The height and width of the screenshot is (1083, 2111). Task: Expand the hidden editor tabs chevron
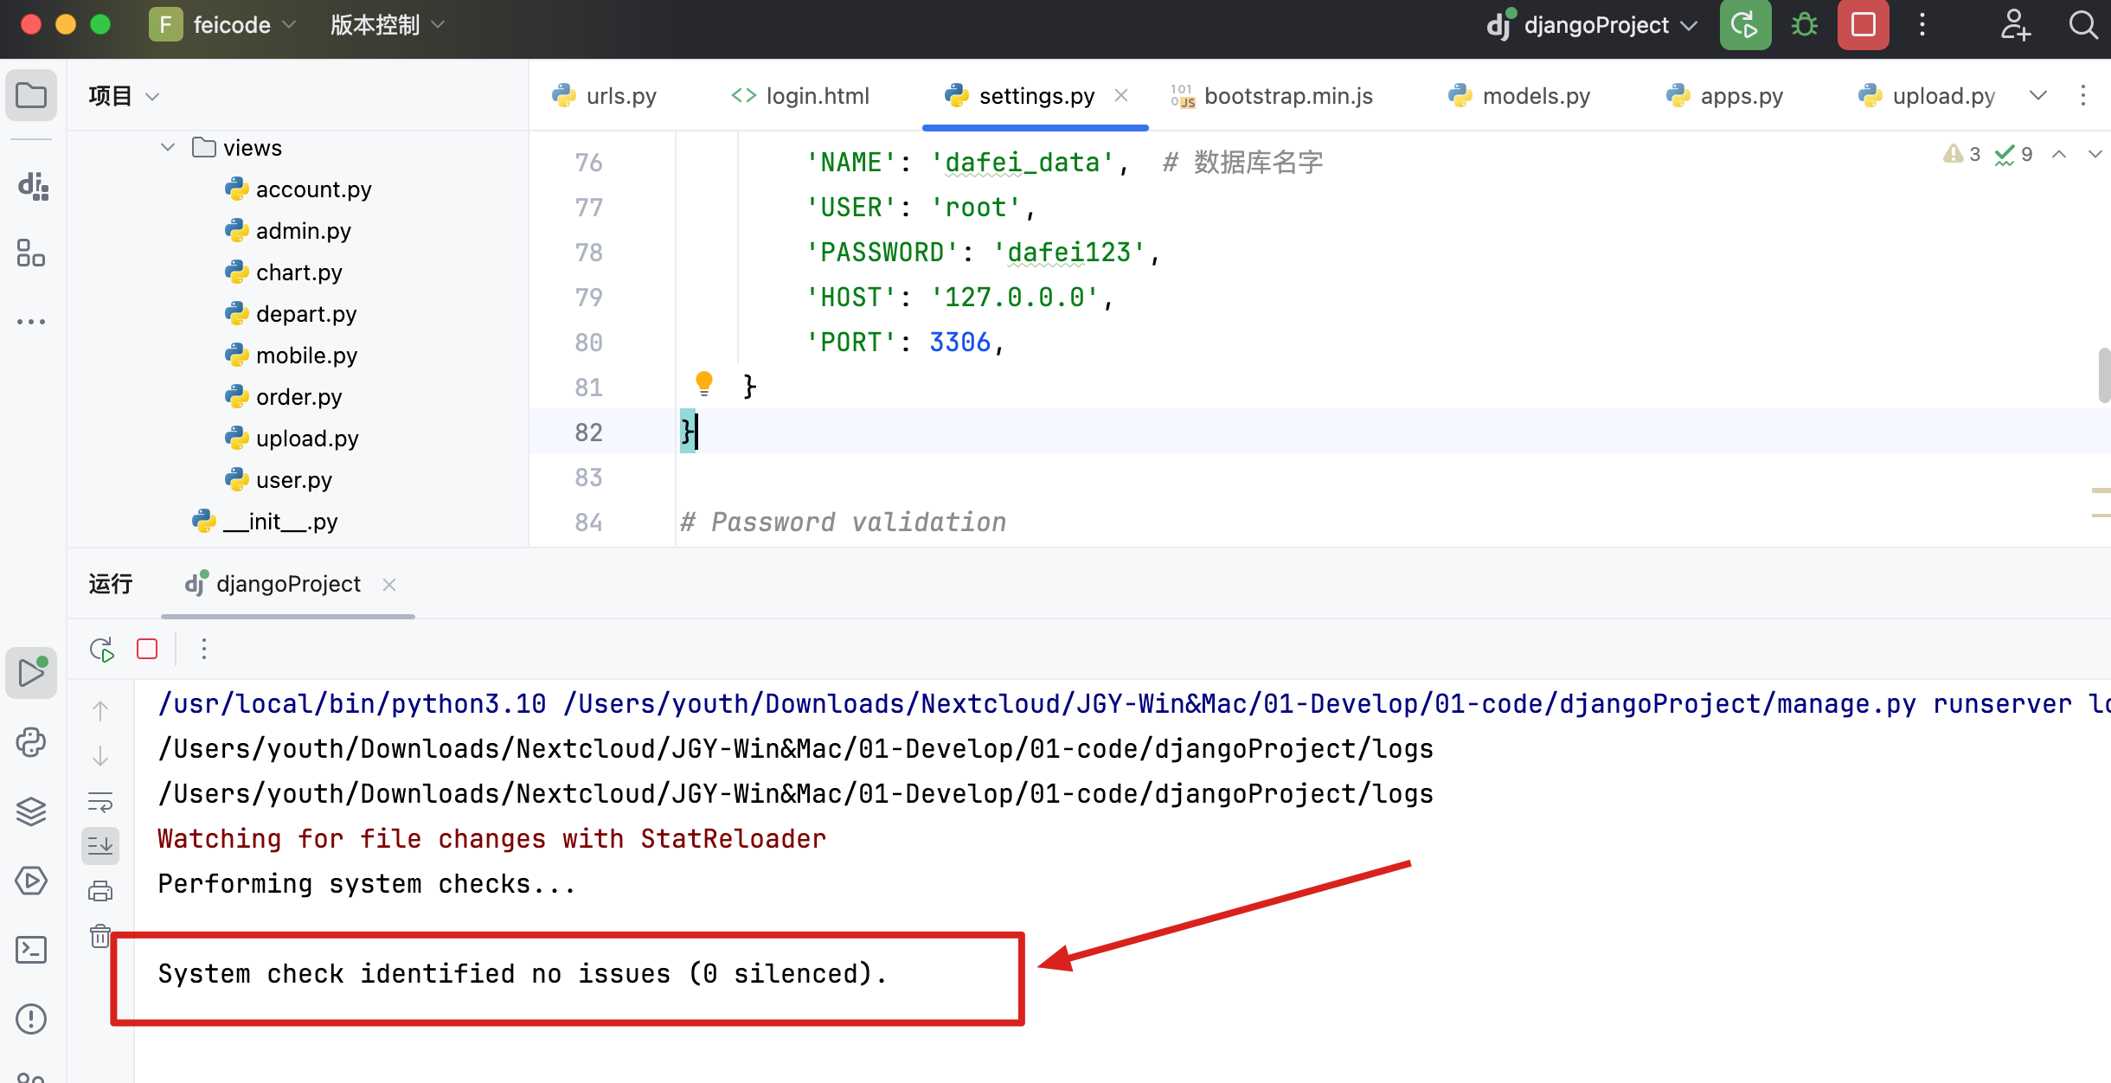pos(2038,96)
